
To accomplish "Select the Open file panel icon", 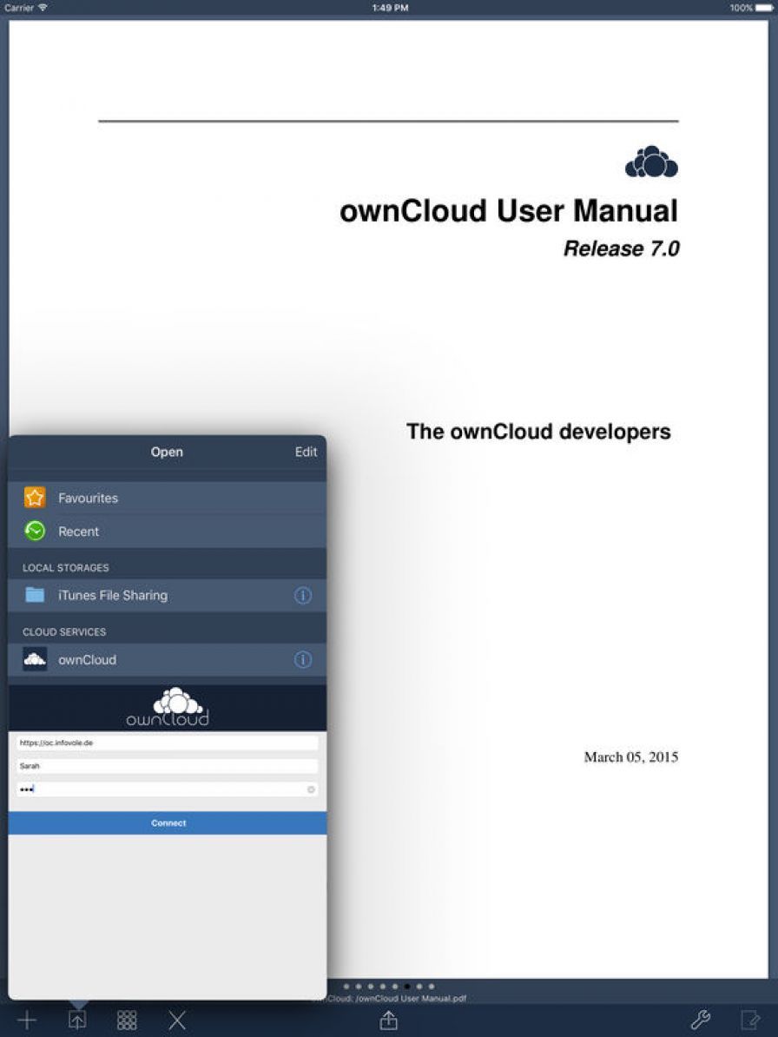I will 76,1020.
